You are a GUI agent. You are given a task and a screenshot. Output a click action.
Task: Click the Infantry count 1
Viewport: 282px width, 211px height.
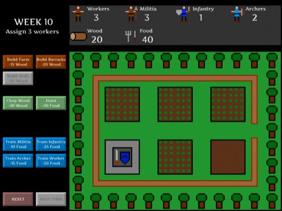(201, 17)
